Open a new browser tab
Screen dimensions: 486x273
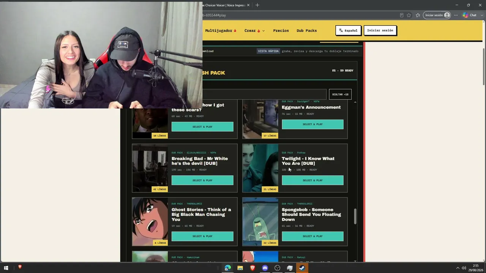point(257,5)
